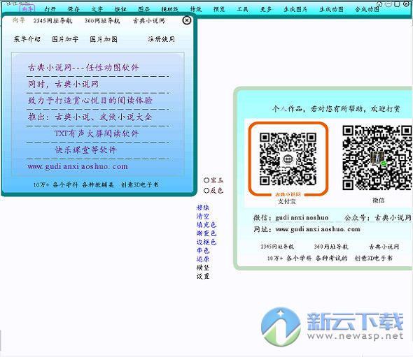This screenshot has height=357, width=413.
Task: Open the 向导 menu
Action: (27, 8)
